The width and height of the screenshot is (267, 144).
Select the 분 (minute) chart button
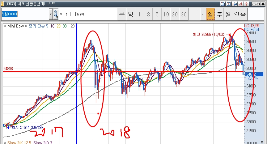(x=122, y=14)
